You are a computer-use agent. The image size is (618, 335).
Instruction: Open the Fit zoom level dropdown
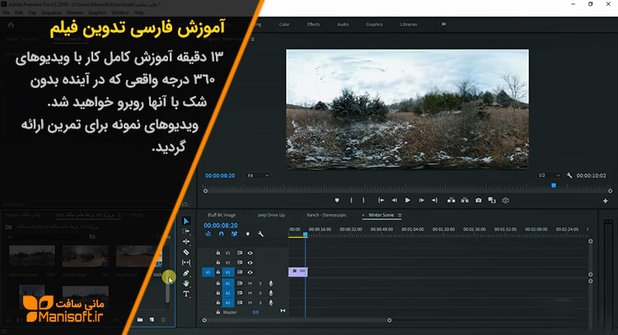258,175
